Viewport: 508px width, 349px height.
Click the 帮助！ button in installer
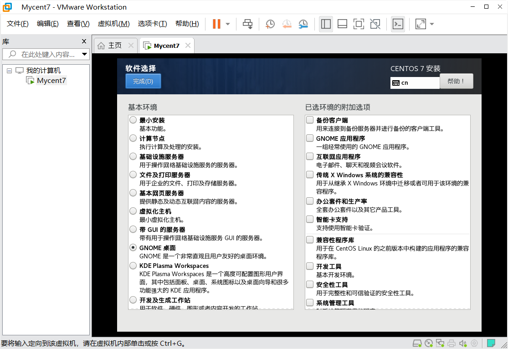(x=456, y=81)
